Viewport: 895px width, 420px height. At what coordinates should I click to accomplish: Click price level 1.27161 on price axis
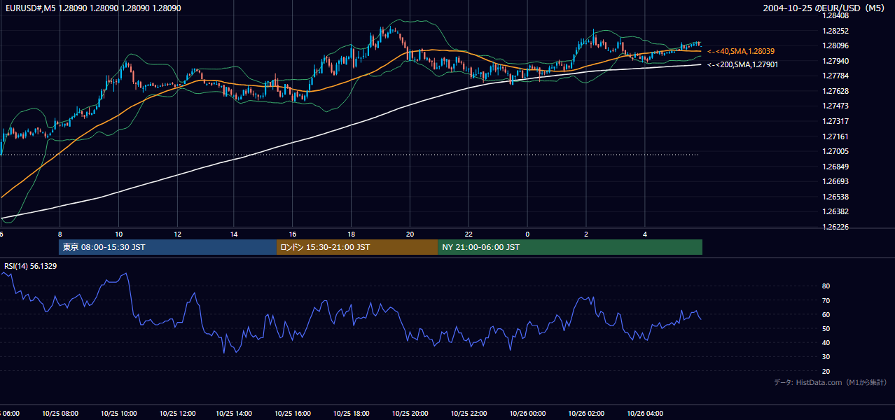tap(835, 136)
